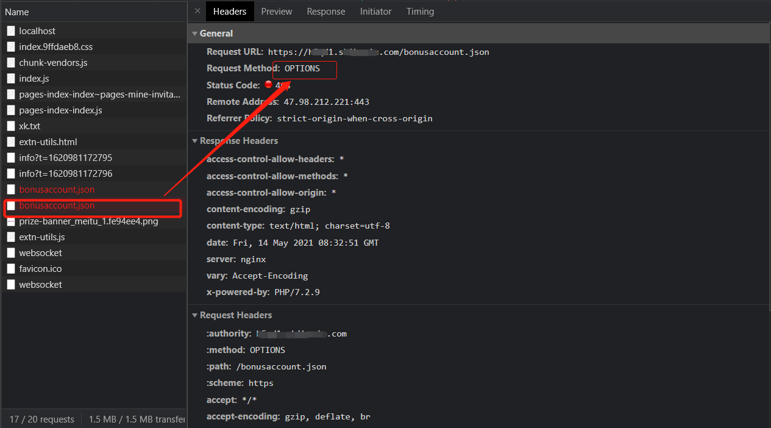This screenshot has height=428, width=771.
Task: Click strict-origin-when-cross-origin referrer policy value
Action: 355,119
